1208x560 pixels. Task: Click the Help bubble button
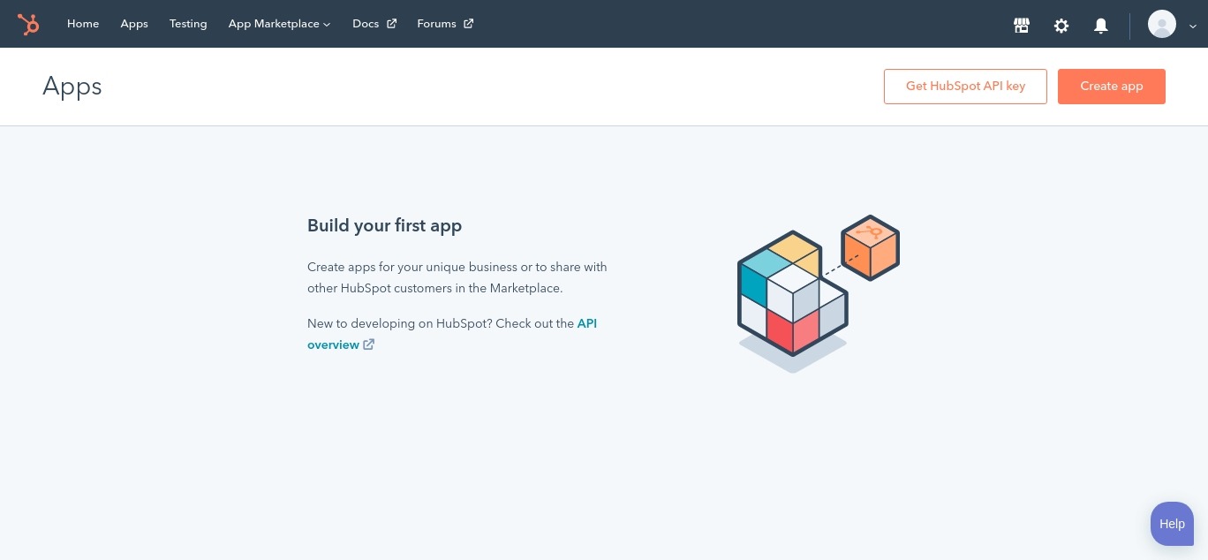coord(1172,523)
